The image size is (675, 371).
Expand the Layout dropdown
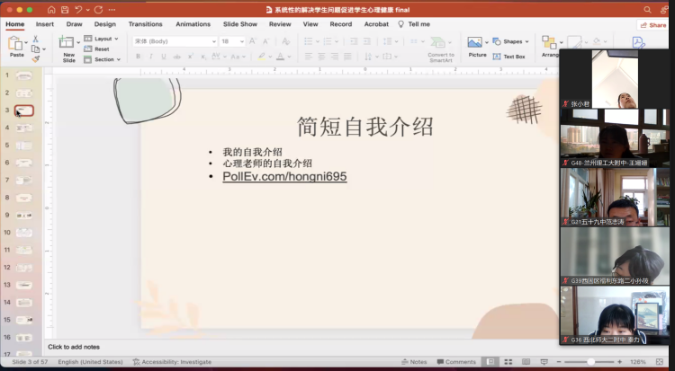click(105, 39)
